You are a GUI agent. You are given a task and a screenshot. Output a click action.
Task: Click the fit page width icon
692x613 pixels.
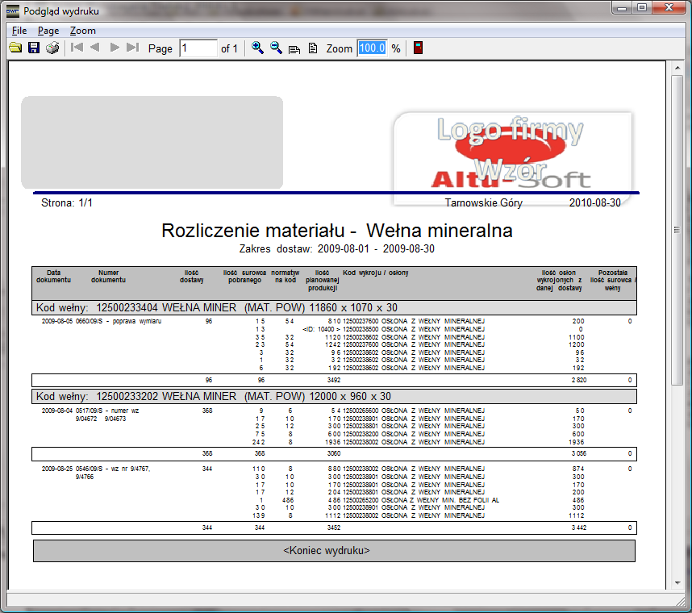tap(294, 48)
